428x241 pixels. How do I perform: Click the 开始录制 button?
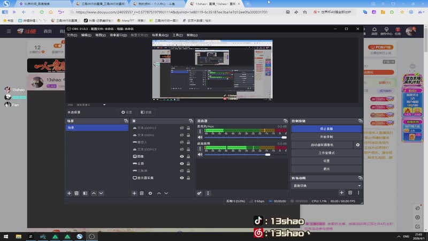tap(326, 137)
